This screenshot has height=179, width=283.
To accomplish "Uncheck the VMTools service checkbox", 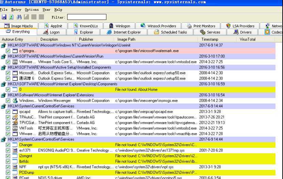I will [8, 128].
